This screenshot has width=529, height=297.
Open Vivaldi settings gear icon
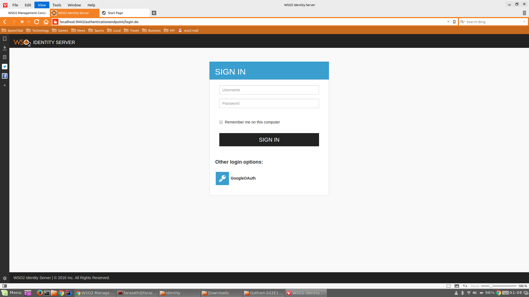[x=5, y=278]
